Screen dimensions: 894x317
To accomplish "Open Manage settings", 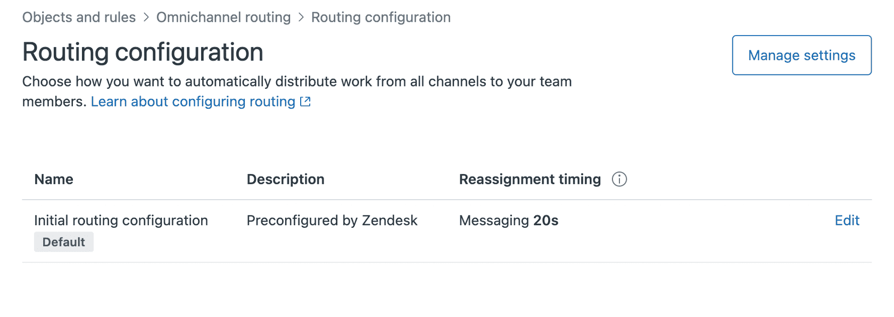I will click(x=801, y=55).
